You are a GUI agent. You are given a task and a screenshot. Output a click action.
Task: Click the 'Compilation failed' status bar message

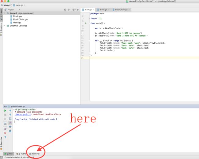coord(19,157)
